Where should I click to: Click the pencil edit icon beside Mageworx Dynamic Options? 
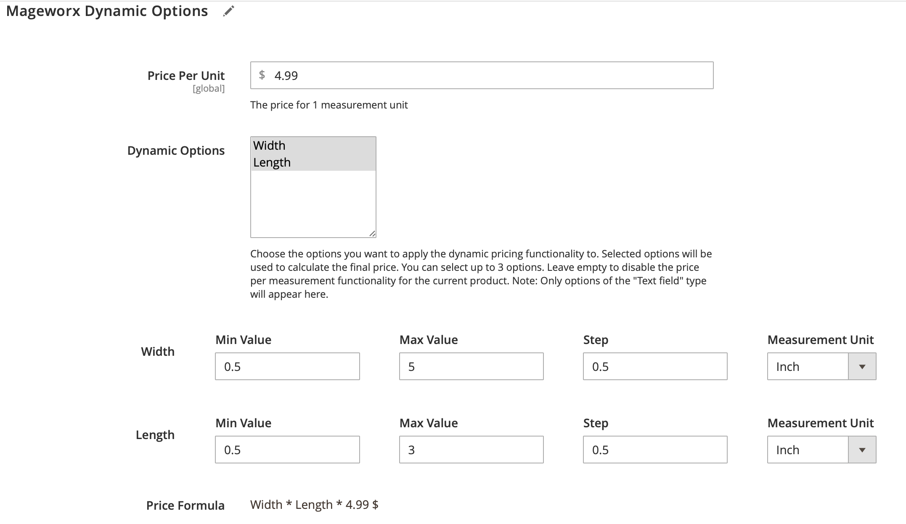tap(228, 11)
